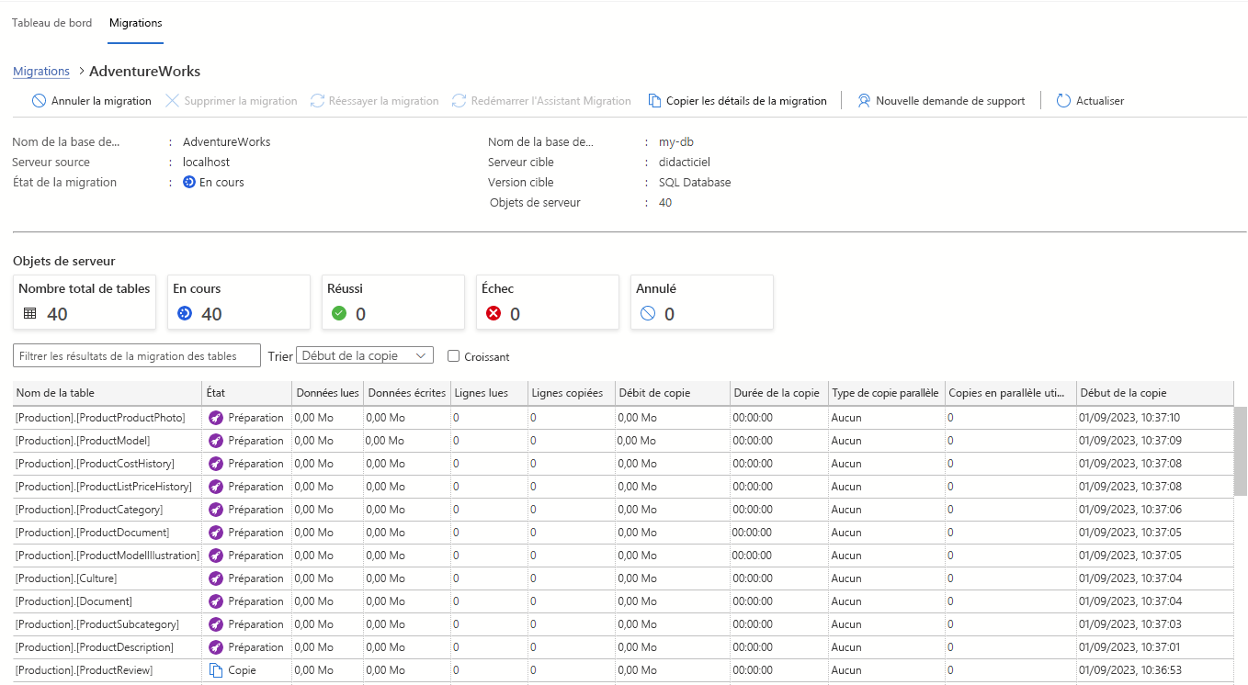Click Préparation rocket icon for Culture row
Viewport: 1248px width, 685px height.
tap(216, 578)
